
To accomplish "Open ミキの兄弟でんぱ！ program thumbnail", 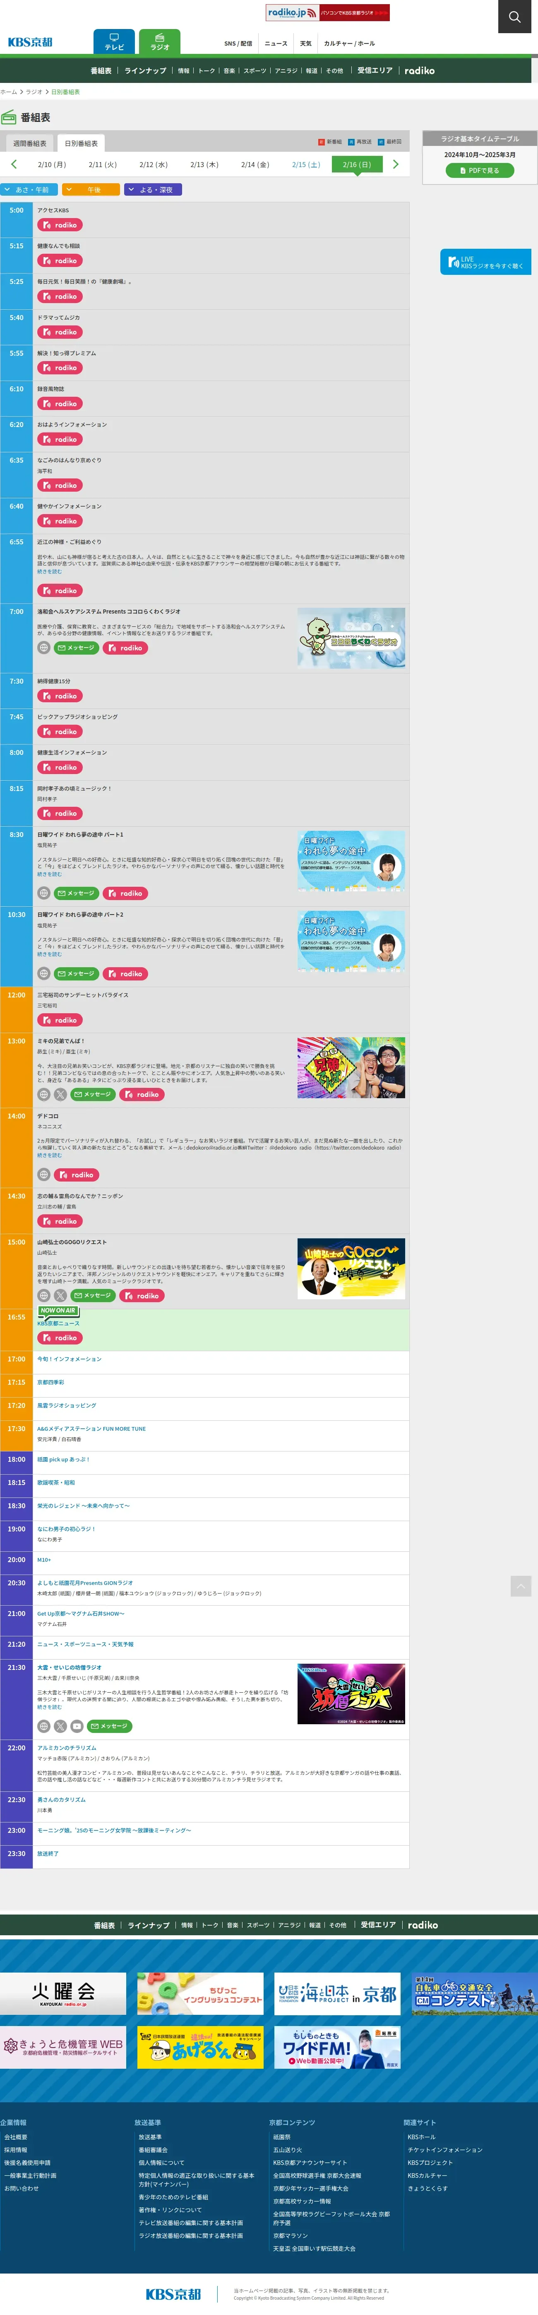I will coord(351,1068).
